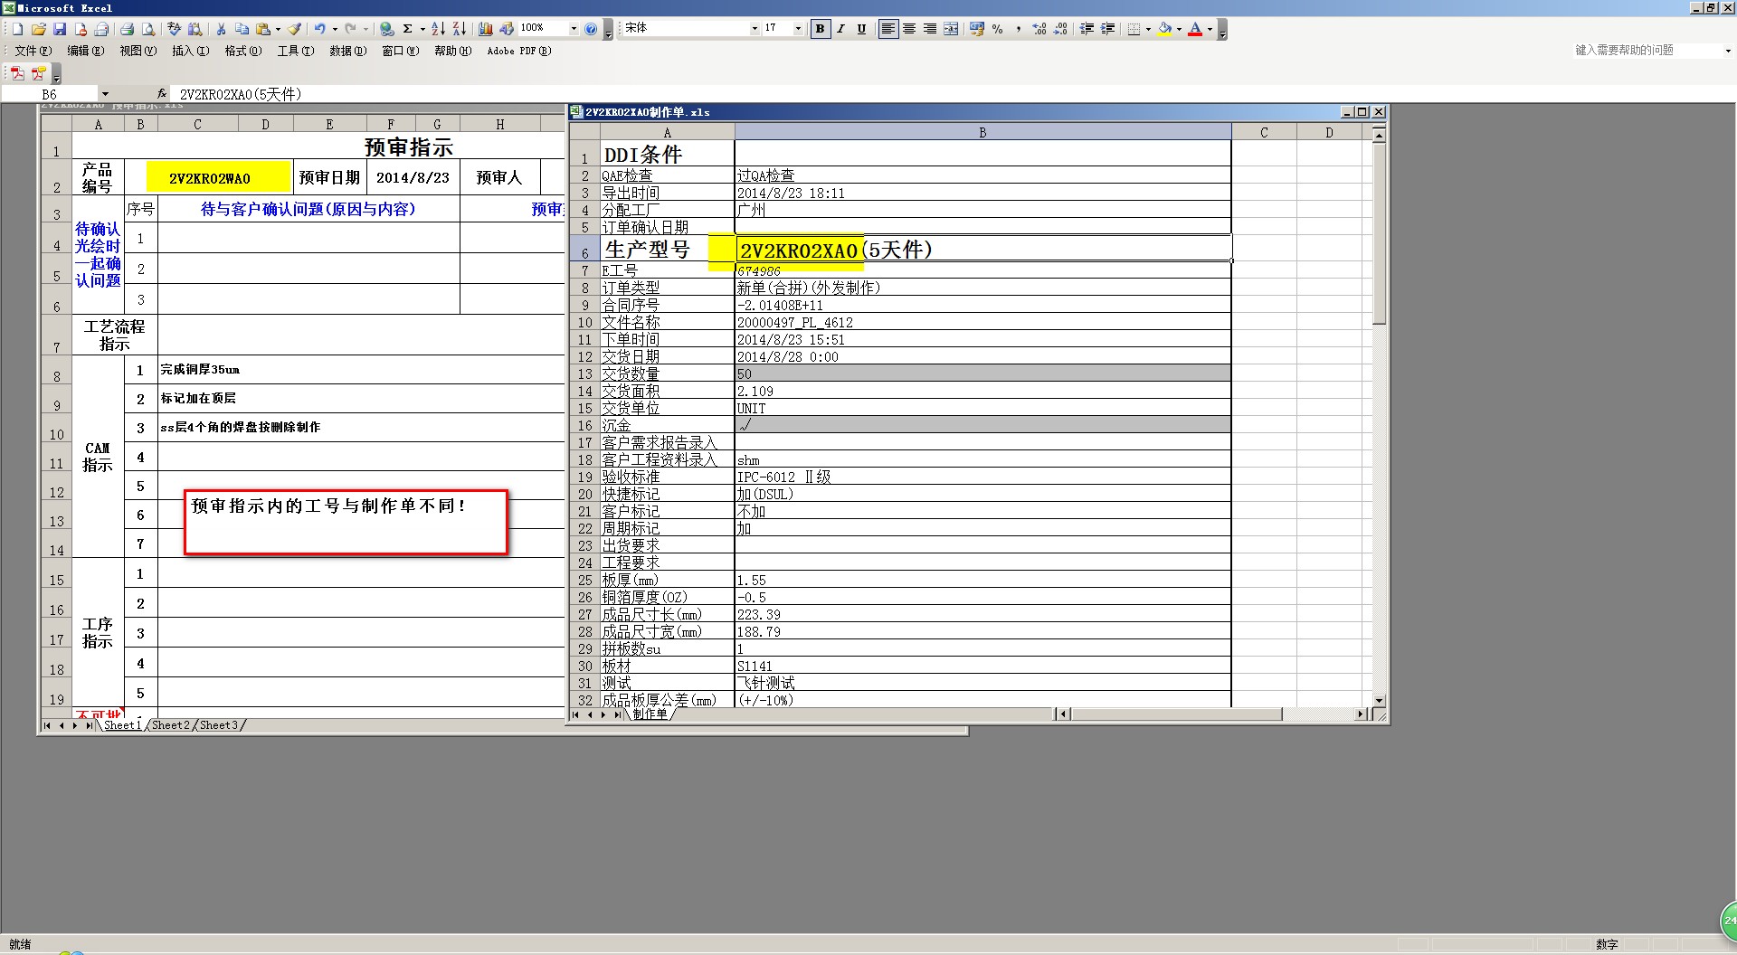Select the 制作单 sheet tab
The image size is (1737, 955).
coord(650,714)
